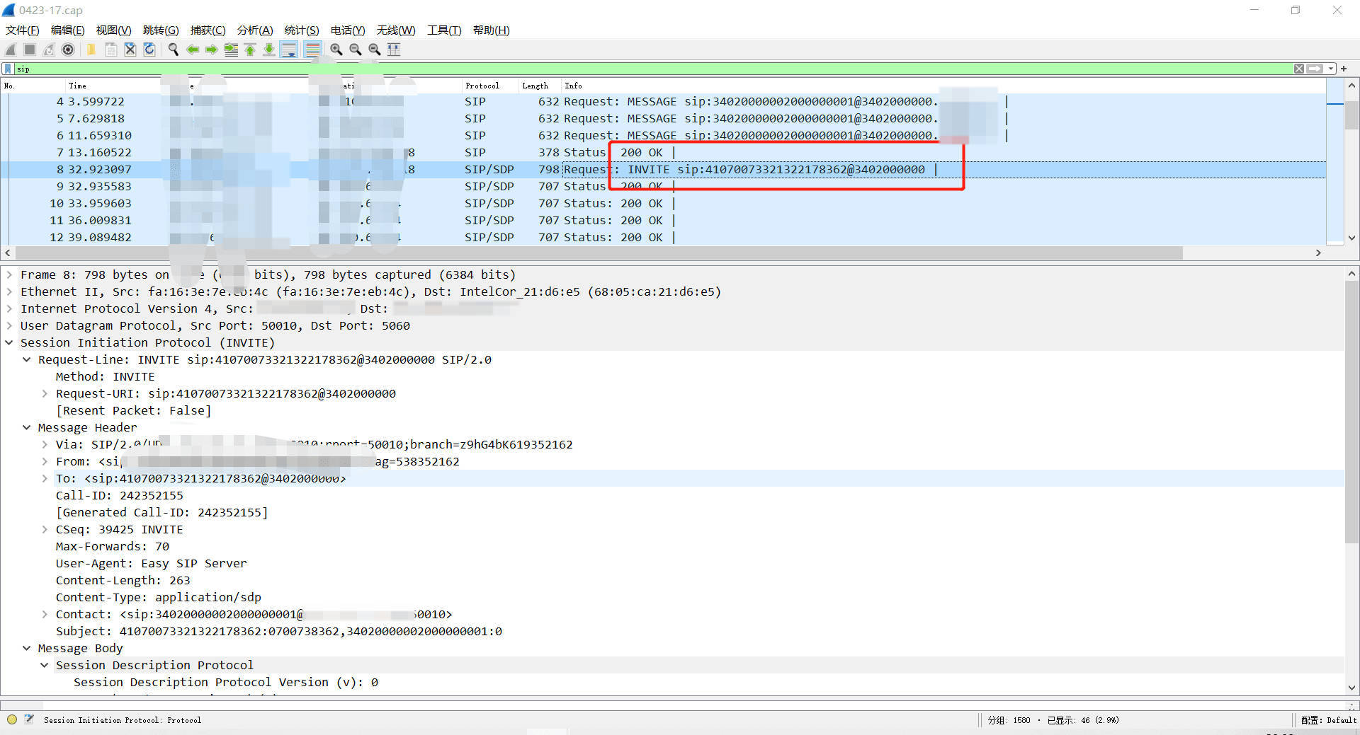Viewport: 1360px width, 735px height.
Task: Open the 编辑(E) menu
Action: tap(68, 30)
